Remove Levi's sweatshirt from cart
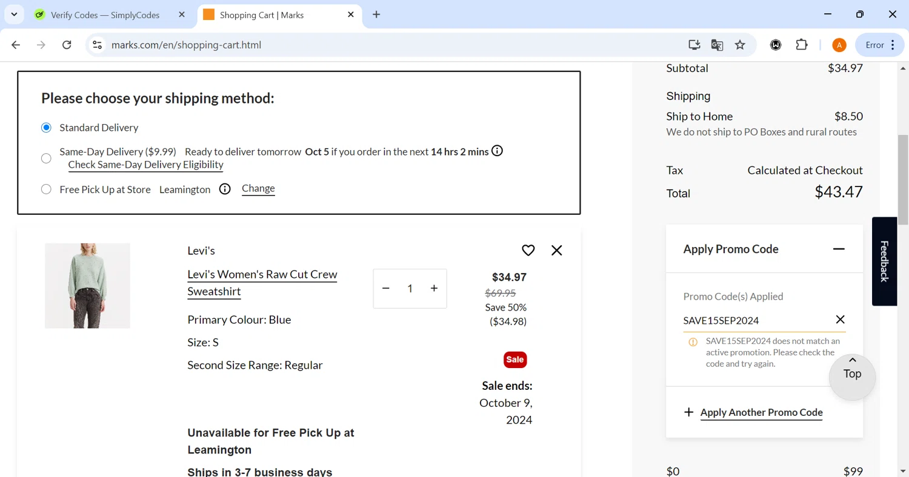The width and height of the screenshot is (909, 477). 556,250
